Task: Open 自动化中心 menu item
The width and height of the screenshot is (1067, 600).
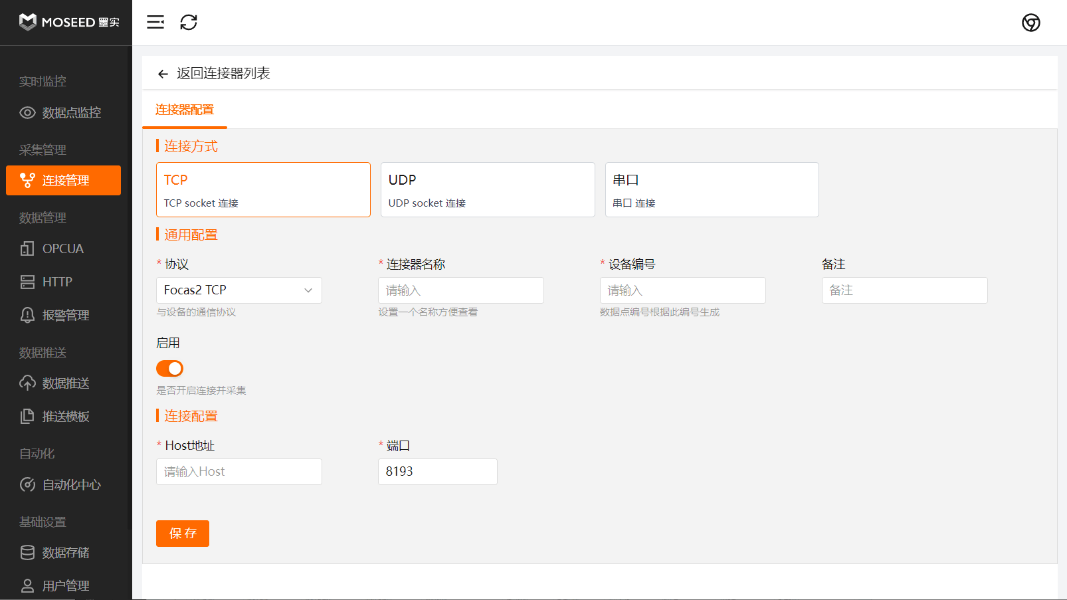Action: (63, 484)
